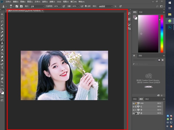Image resolution: width=174 pixels, height=130 pixels.
Task: Open the 滤镜 menu
Action: 52,2
